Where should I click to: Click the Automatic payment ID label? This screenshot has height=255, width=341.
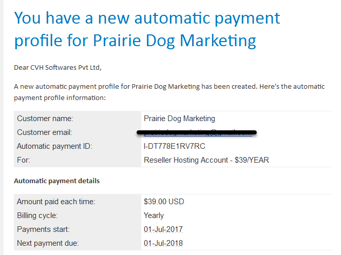[54, 146]
